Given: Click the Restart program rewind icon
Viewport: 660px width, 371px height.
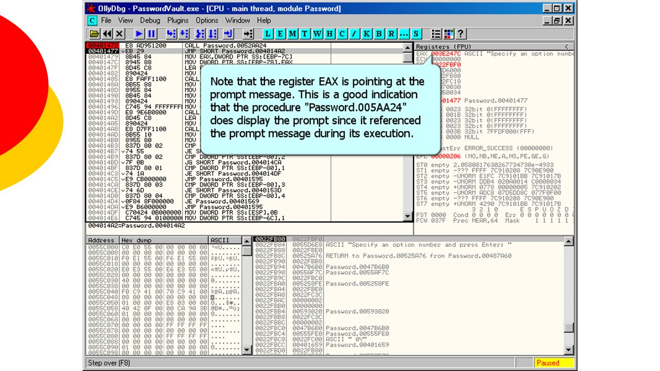Looking at the screenshot, I should click(x=107, y=34).
